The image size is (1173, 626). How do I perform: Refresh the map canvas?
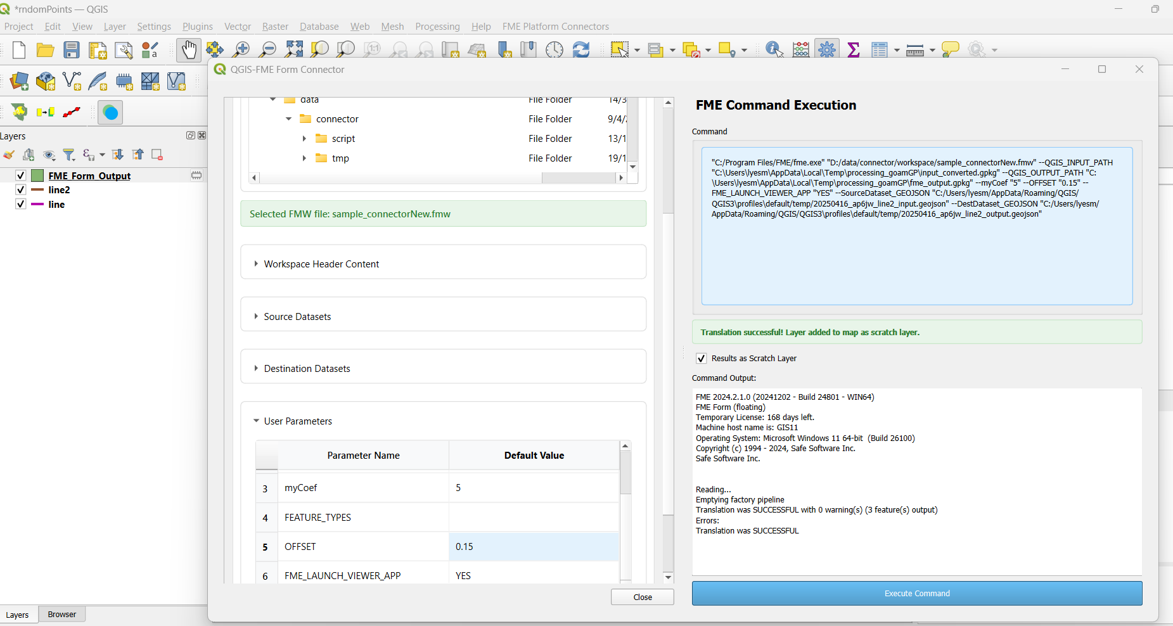[x=581, y=49]
